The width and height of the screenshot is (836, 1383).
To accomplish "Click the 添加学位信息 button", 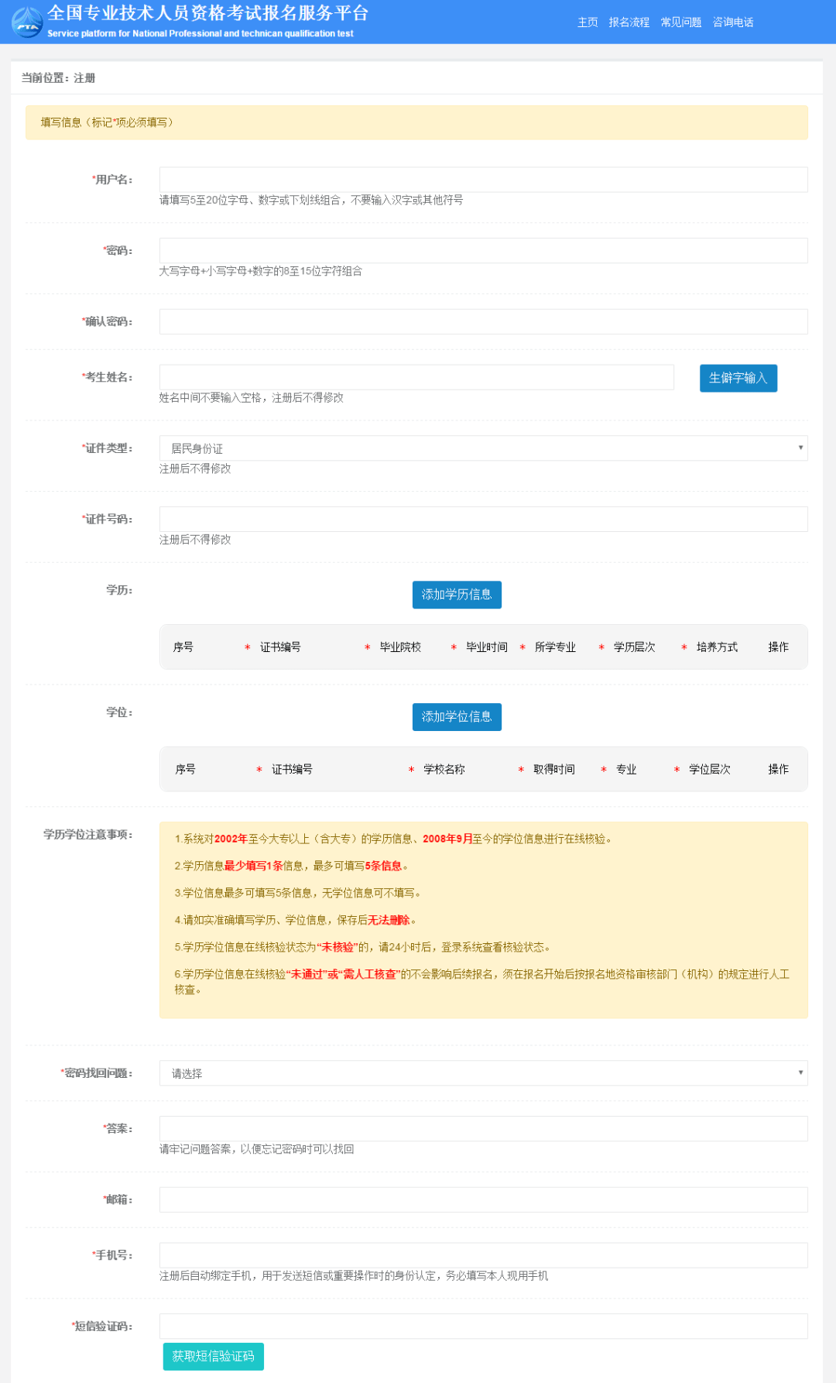I will click(457, 717).
